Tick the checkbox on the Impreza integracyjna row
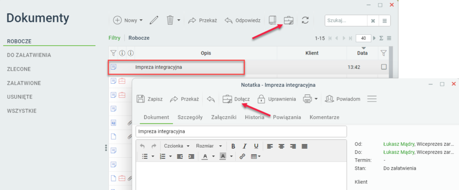The image size is (459, 190). click(384, 67)
